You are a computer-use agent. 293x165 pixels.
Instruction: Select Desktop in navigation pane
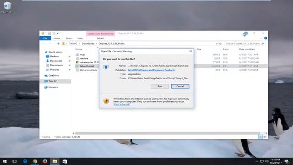(x=54, y=56)
